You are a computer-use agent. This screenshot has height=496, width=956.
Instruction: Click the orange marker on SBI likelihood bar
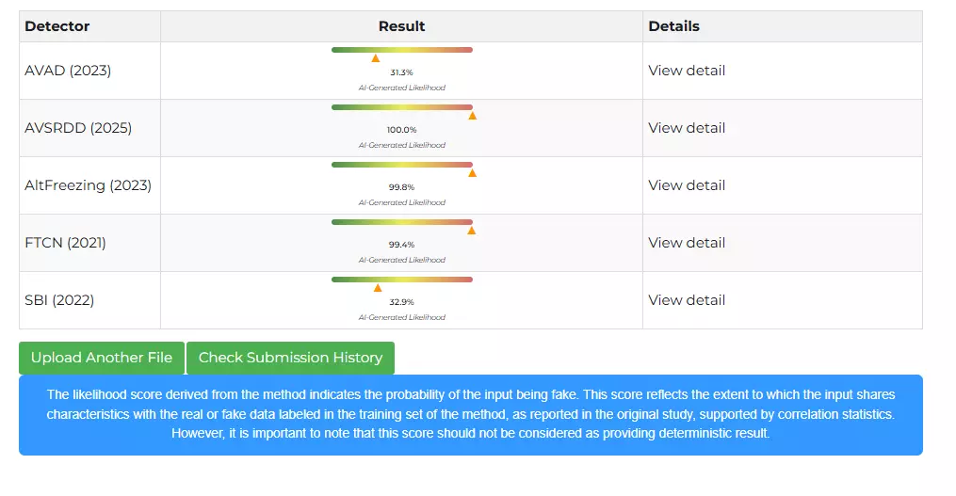pyautogui.click(x=378, y=288)
